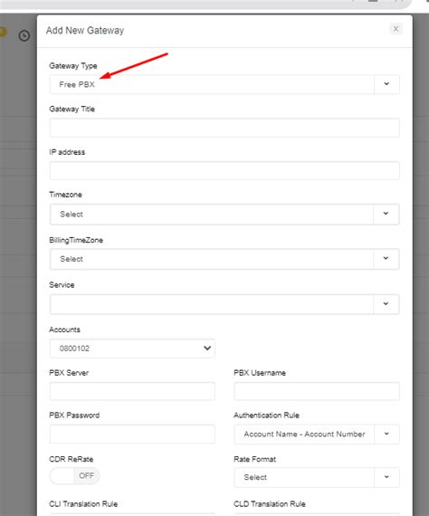Close the Add New Gateway dialog
Image resolution: width=429 pixels, height=516 pixels.
396,29
